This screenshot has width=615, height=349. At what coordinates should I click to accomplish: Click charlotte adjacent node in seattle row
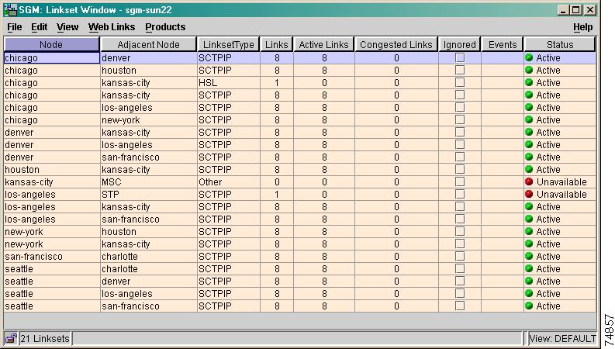[x=149, y=268]
